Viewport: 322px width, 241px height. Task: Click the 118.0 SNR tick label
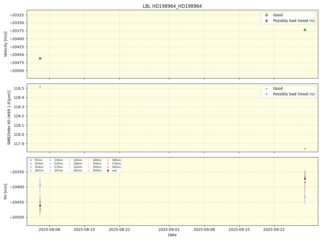pos(19,135)
